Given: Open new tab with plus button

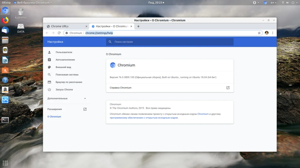Looking at the screenshot, I should coord(138,26).
